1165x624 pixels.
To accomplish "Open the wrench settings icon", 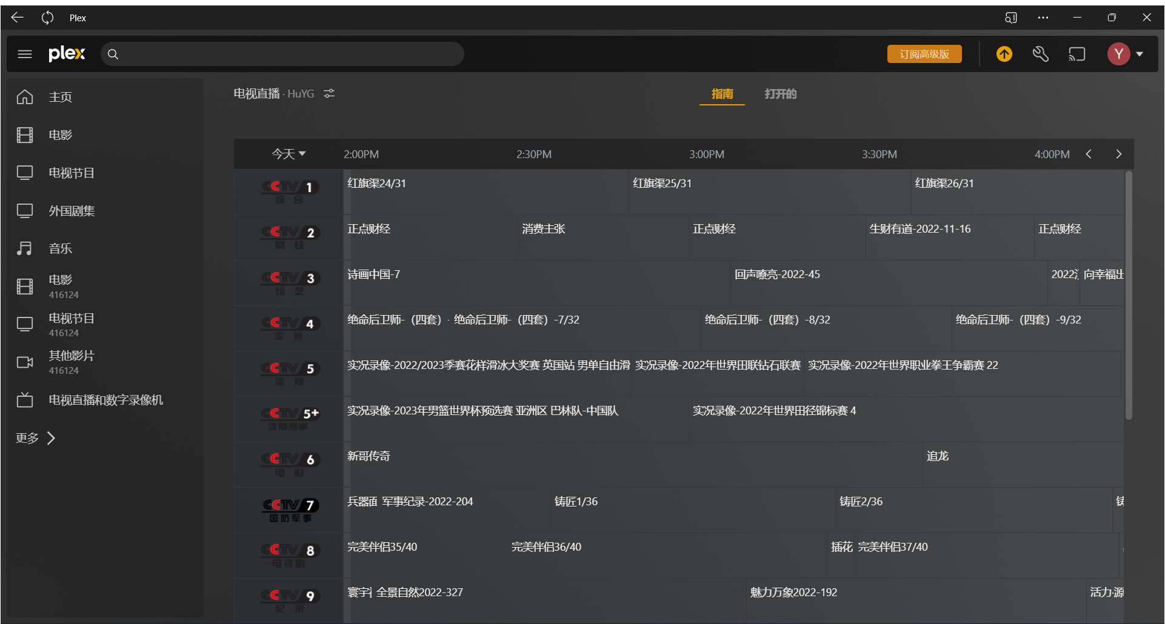I will pos(1041,55).
